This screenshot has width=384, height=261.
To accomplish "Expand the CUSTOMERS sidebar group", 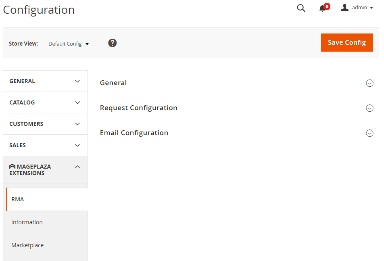I will pyautogui.click(x=45, y=124).
